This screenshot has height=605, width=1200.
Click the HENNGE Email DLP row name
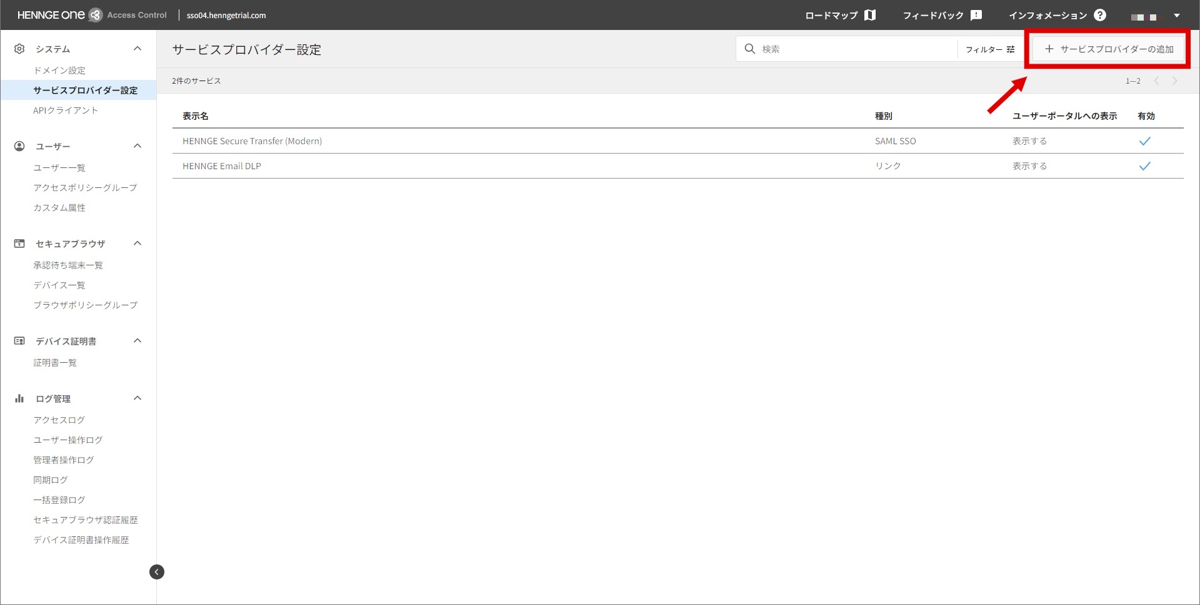(x=222, y=166)
